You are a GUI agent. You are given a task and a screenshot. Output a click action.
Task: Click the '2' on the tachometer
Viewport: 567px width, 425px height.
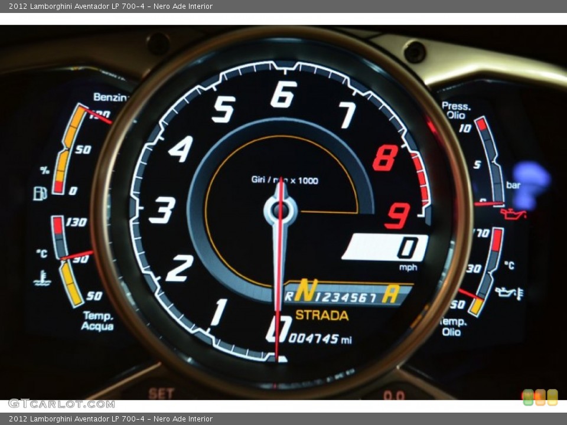[x=180, y=268]
